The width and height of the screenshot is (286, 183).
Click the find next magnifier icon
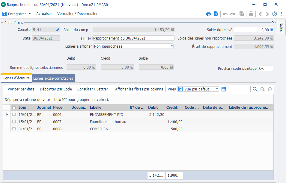(270, 89)
